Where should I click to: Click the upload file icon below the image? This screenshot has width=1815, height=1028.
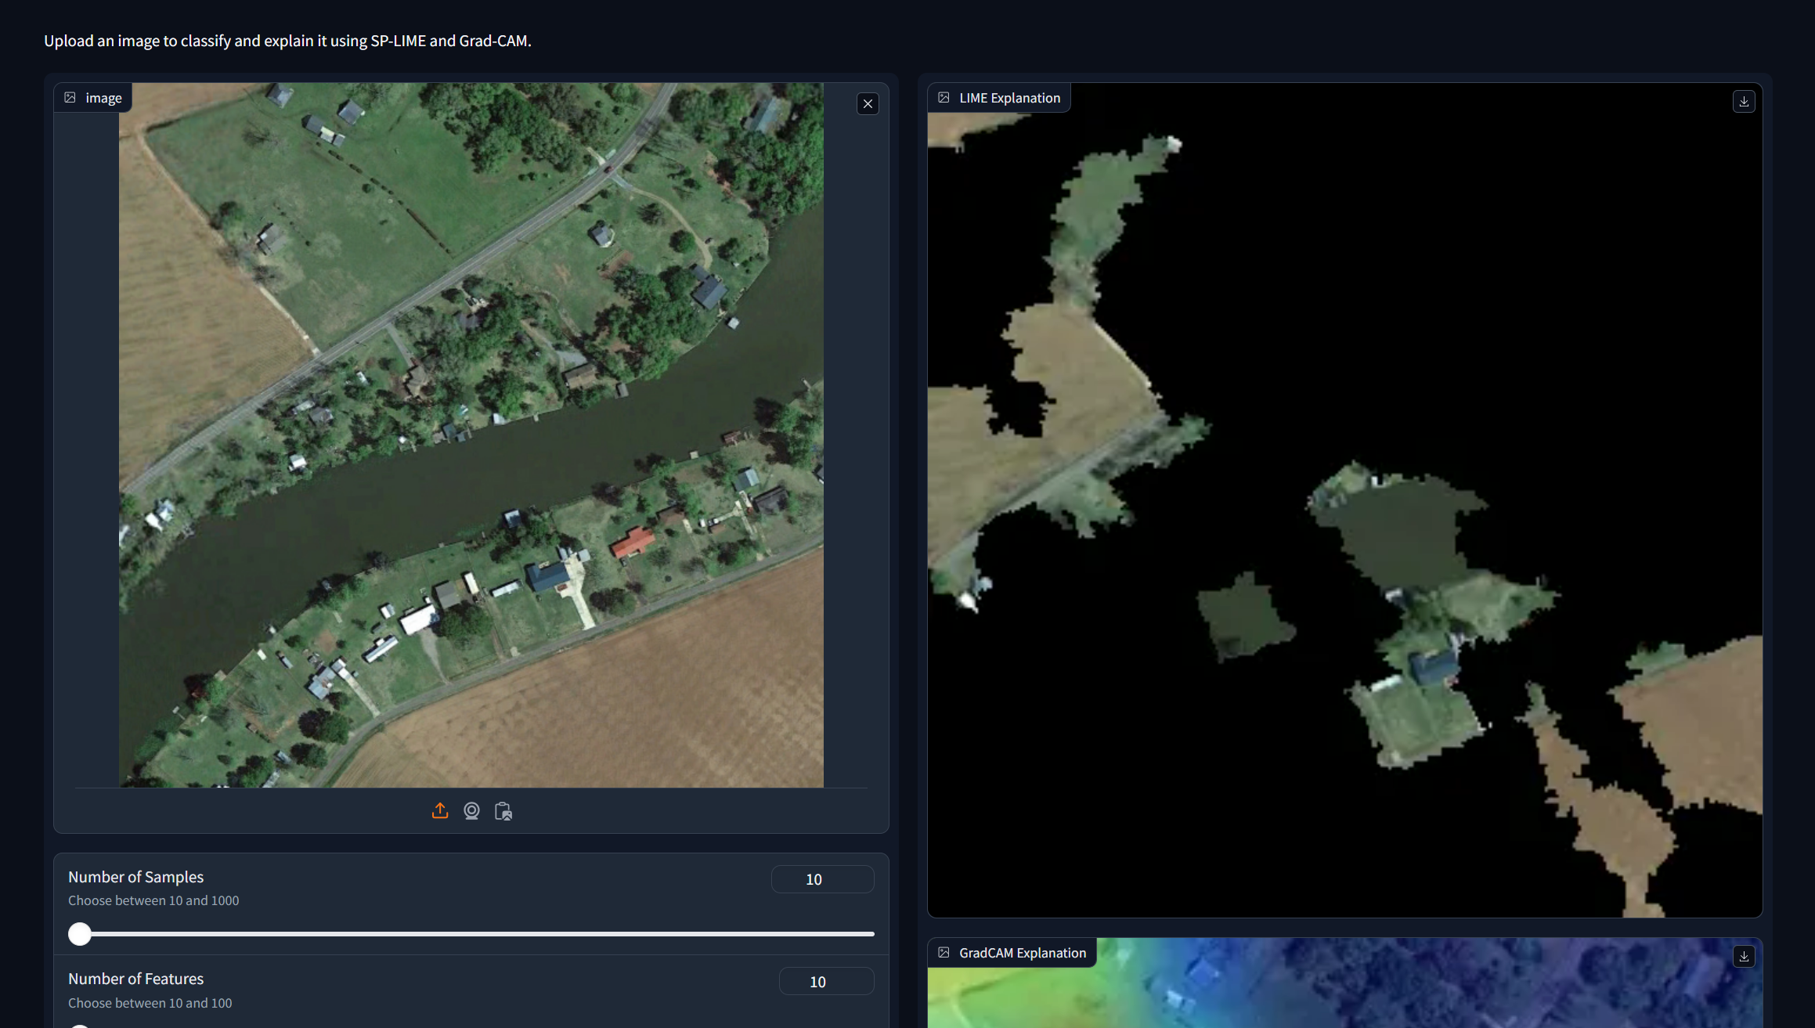pyautogui.click(x=440, y=811)
